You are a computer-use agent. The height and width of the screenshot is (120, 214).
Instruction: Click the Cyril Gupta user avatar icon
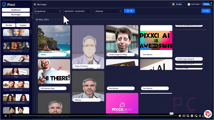coord(189,4)
